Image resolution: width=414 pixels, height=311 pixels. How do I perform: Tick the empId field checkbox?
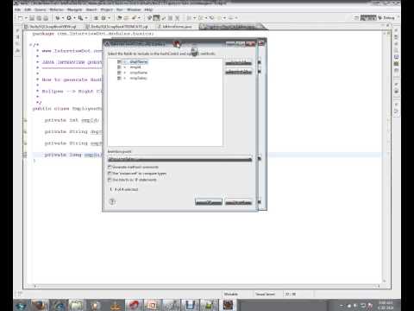pyautogui.click(x=119, y=67)
